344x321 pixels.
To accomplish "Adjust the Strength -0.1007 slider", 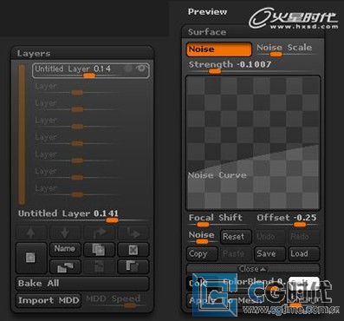I will pyautogui.click(x=253, y=67).
